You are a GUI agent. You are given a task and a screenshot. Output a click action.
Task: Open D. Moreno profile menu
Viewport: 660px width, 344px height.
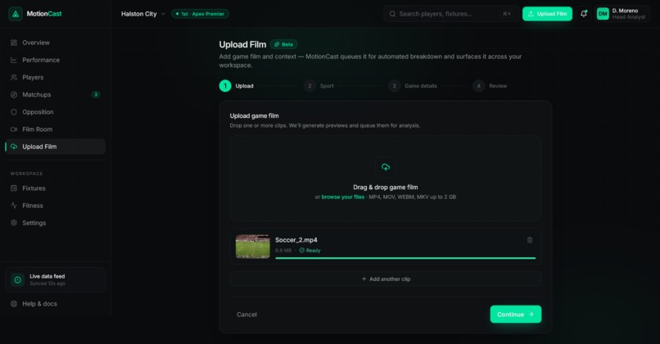pyautogui.click(x=622, y=14)
